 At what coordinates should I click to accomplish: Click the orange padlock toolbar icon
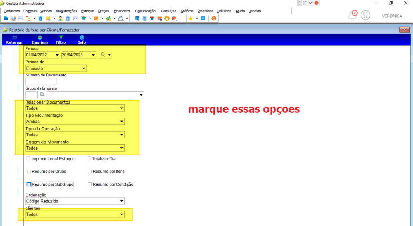(x=167, y=18)
